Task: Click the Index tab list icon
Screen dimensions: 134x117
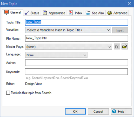Action: point(71,13)
